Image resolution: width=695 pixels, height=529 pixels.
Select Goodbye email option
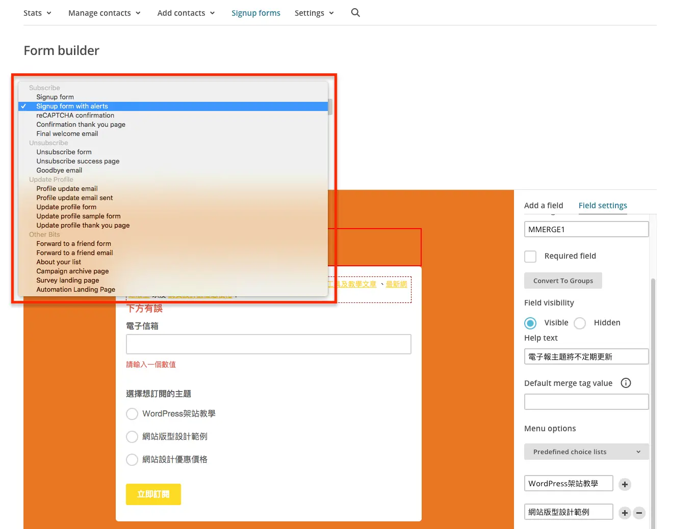click(x=173, y=170)
